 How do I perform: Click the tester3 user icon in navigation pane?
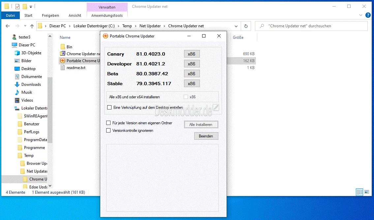tap(14, 37)
